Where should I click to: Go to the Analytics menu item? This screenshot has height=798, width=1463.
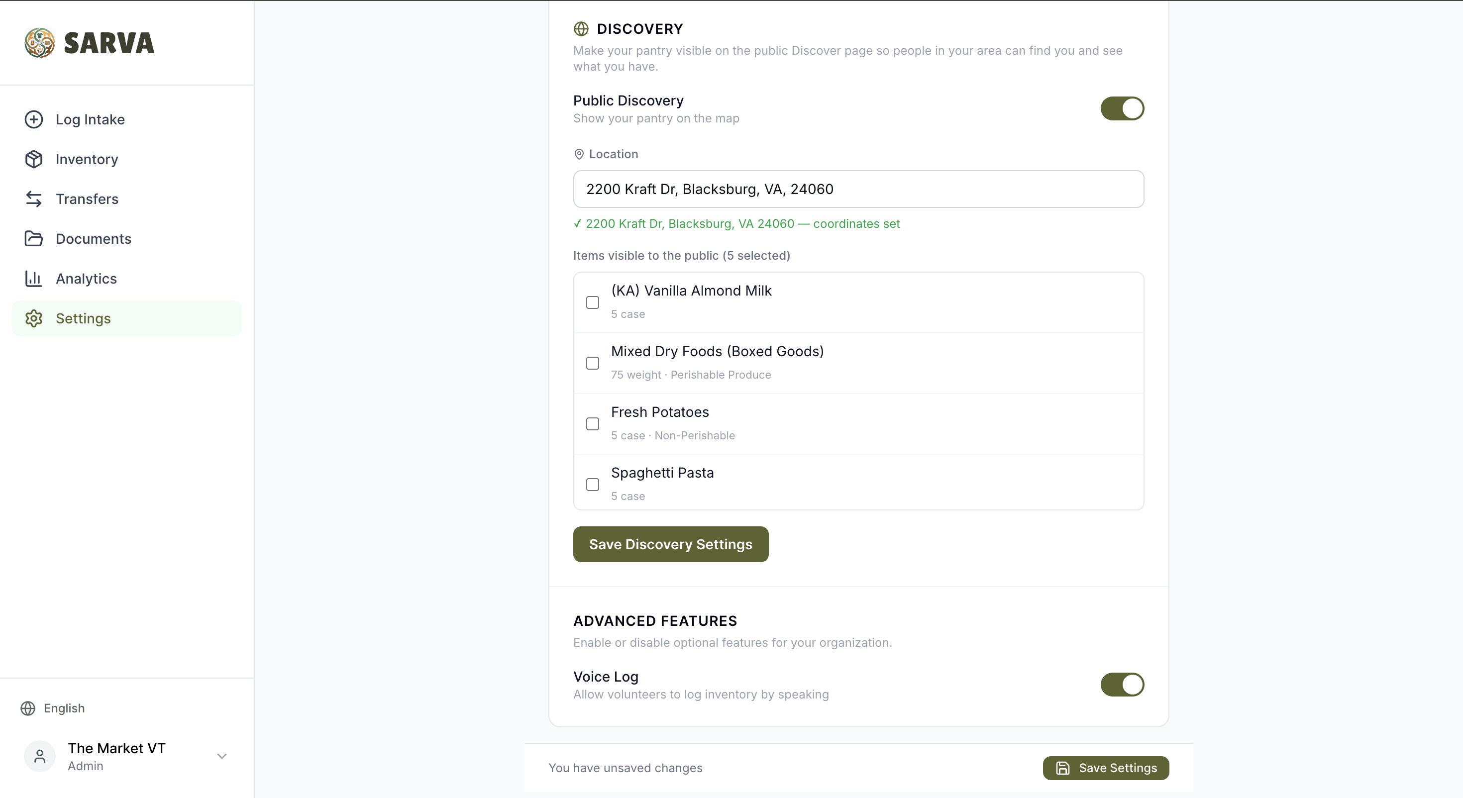127,278
